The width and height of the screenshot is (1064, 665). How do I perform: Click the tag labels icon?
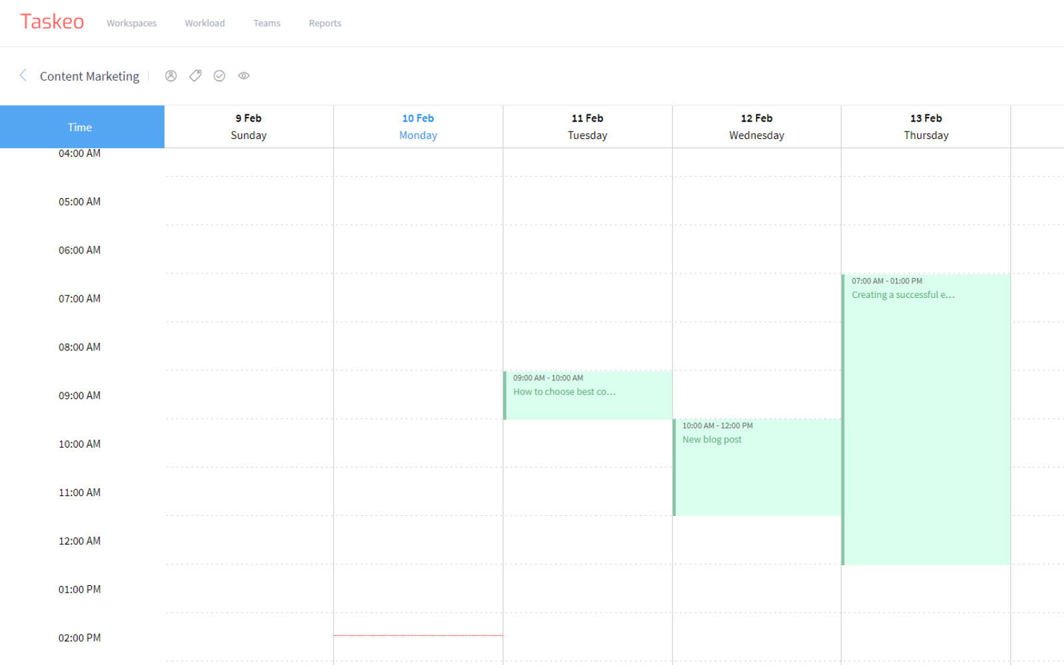coord(195,76)
